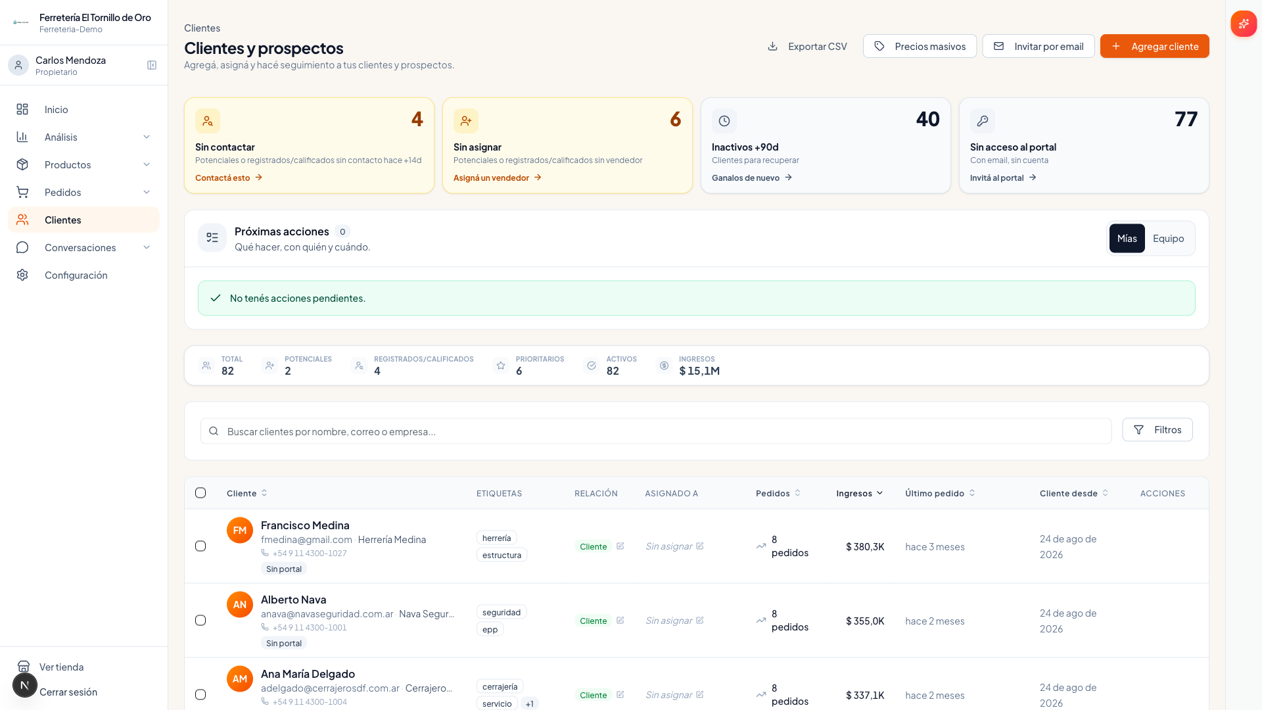The image size is (1262, 710).
Task: Click the Próximas acciones checklist icon
Action: click(212, 238)
